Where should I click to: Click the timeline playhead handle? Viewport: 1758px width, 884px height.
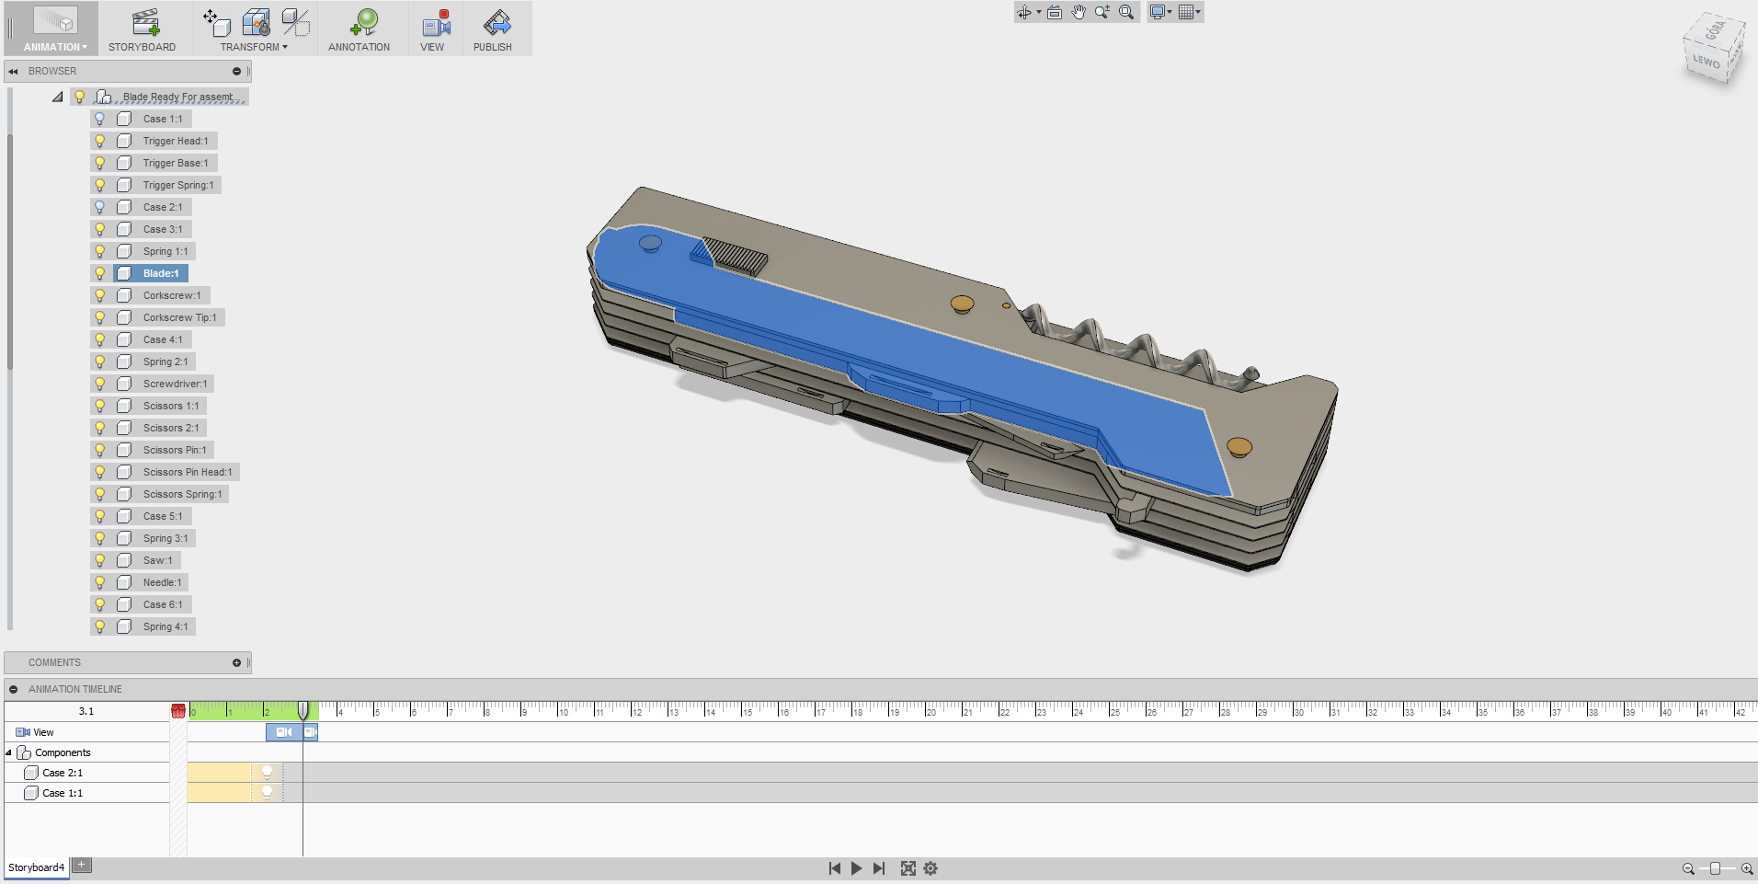click(x=303, y=710)
